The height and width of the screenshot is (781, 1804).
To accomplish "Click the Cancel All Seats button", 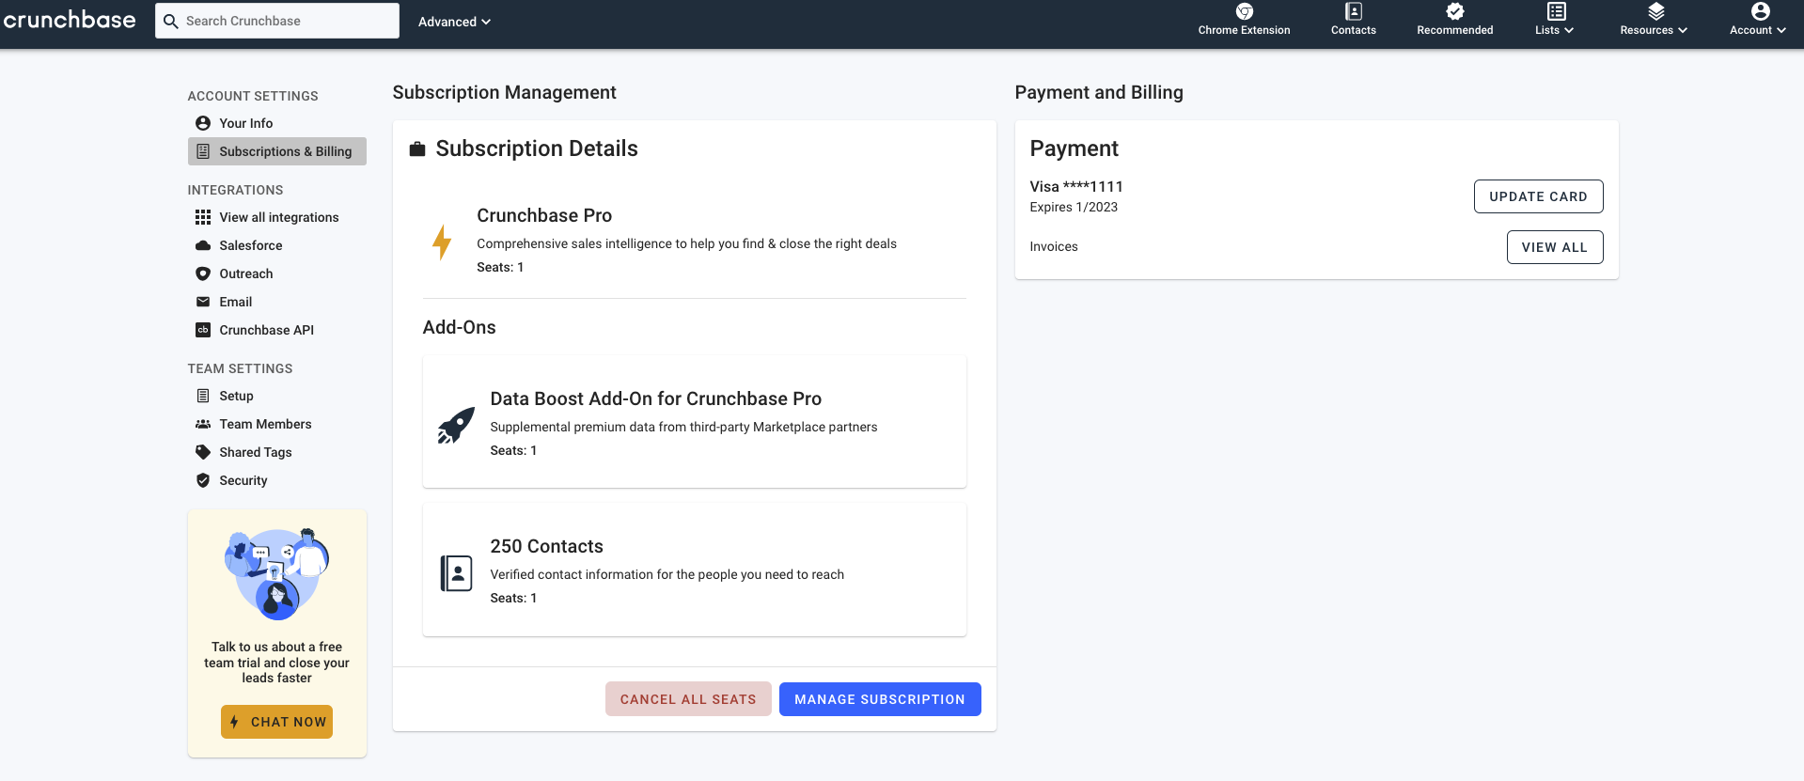I will click(x=688, y=699).
